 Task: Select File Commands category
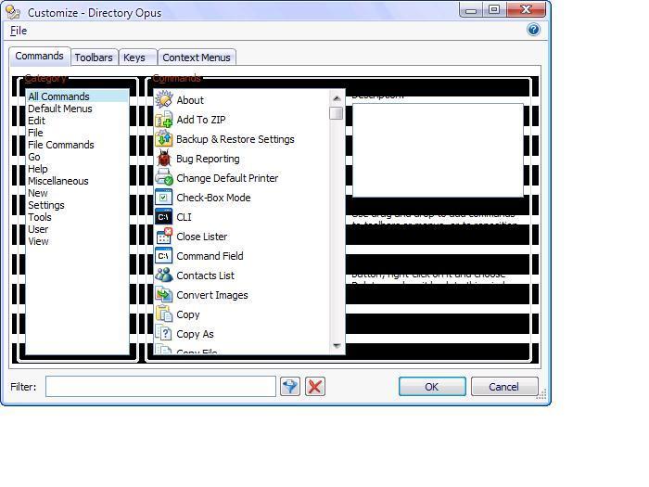[77, 145]
